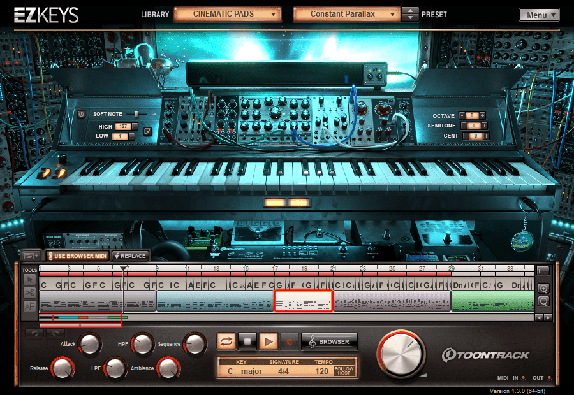574x395 pixels.
Task: Click the add song track icon
Action: [32, 255]
